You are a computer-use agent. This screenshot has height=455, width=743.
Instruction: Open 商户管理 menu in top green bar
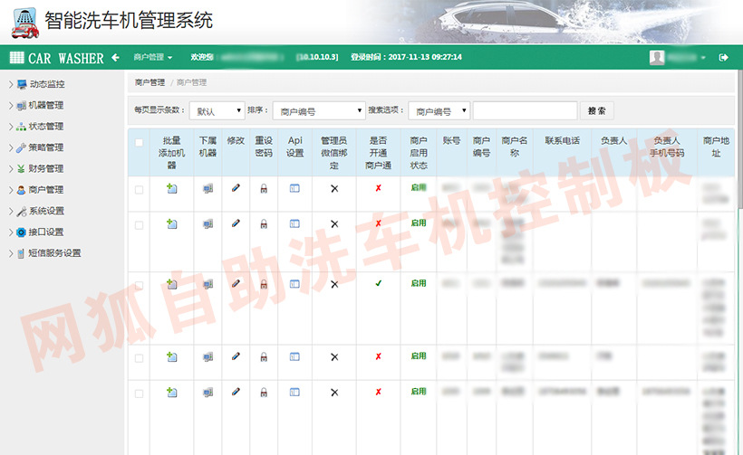tap(152, 58)
